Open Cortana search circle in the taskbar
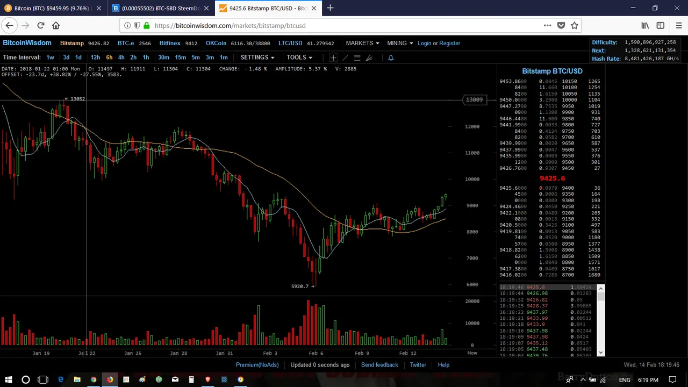 pyautogui.click(x=25, y=380)
